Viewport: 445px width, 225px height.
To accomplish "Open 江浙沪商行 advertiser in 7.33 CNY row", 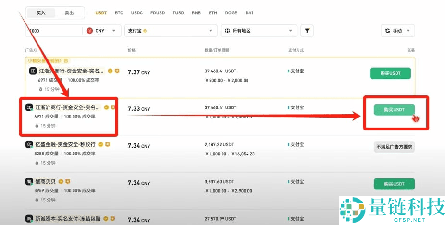I will 68,107.
